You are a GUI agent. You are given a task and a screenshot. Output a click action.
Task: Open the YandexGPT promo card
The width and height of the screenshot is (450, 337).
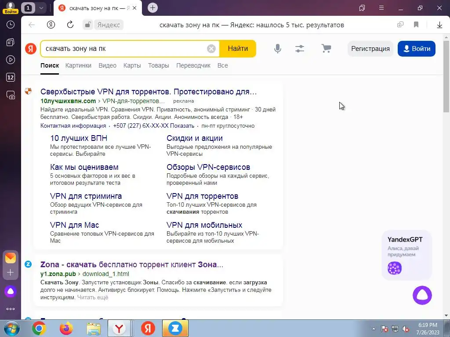pyautogui.click(x=406, y=255)
